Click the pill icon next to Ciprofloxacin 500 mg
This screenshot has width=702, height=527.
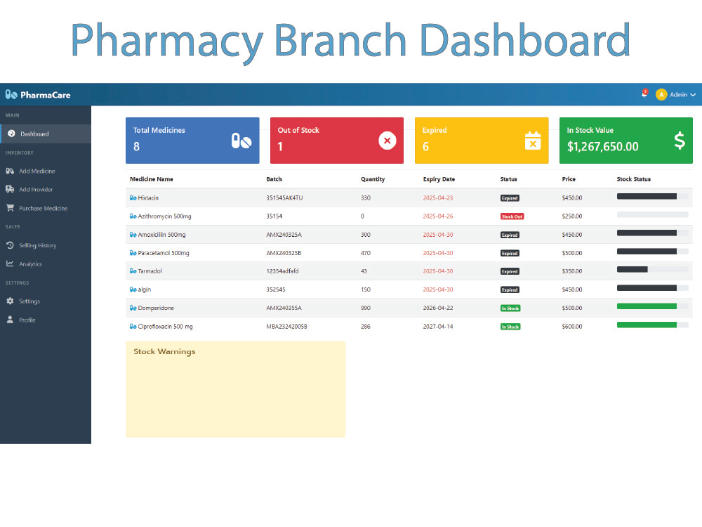point(133,326)
